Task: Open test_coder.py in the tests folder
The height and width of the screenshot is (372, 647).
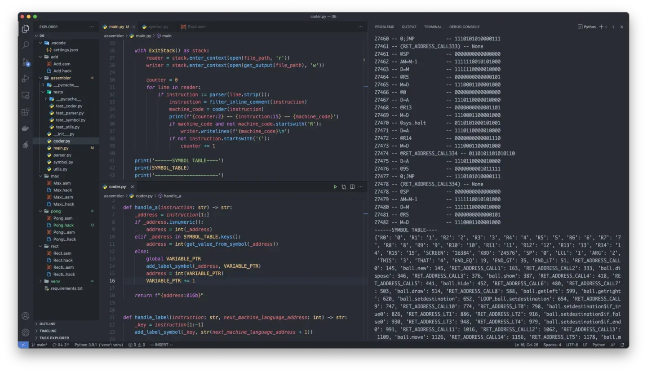Action: pyautogui.click(x=69, y=106)
